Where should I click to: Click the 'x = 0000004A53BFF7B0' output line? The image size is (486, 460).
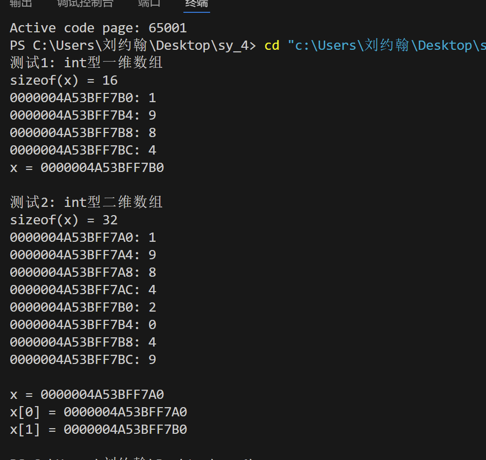click(x=87, y=168)
